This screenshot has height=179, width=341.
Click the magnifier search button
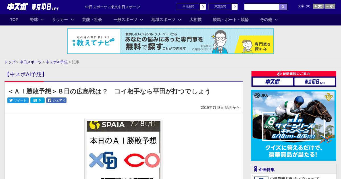[x=283, y=7]
